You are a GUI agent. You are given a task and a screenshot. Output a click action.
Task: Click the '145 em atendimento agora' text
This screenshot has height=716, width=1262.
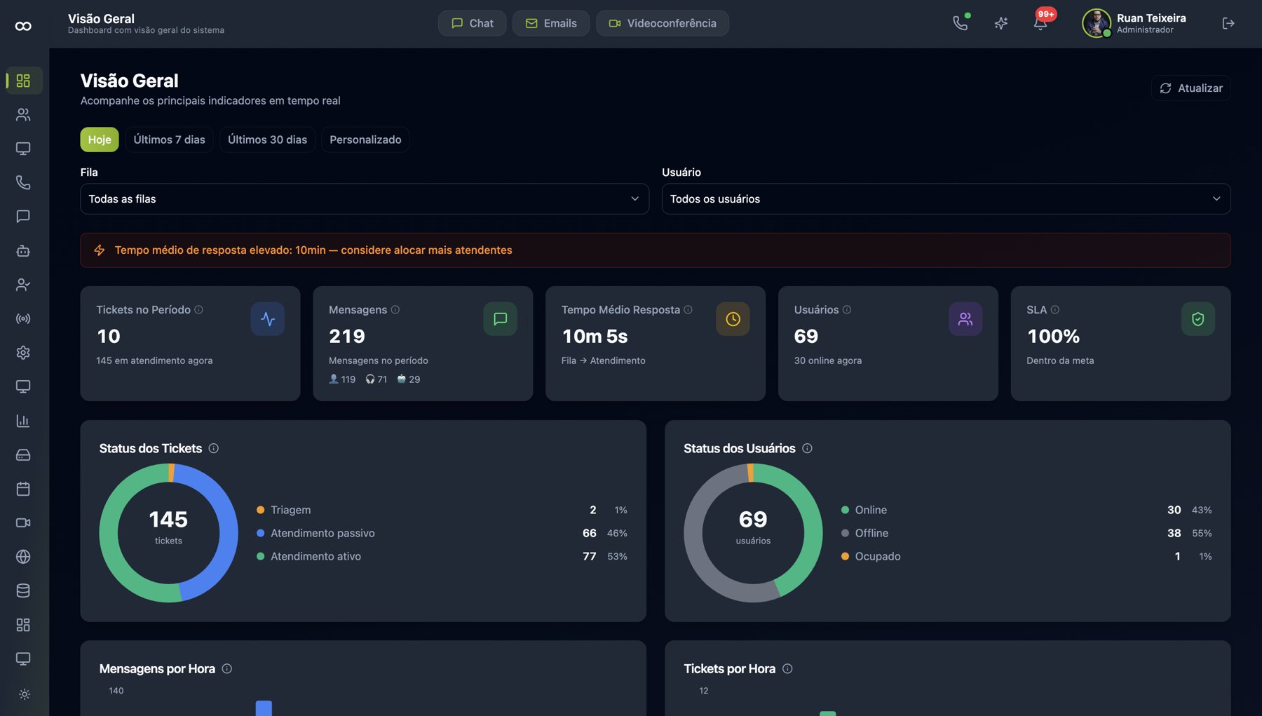tap(154, 360)
